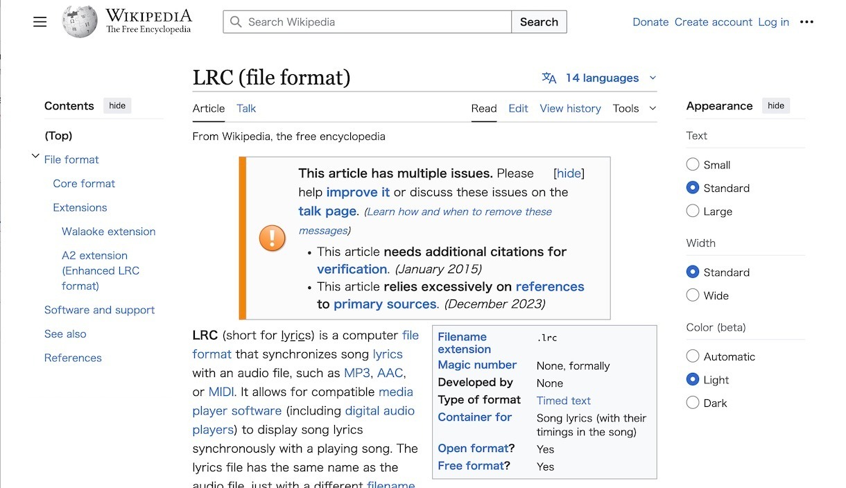Choose Dark color mode

[692, 403]
